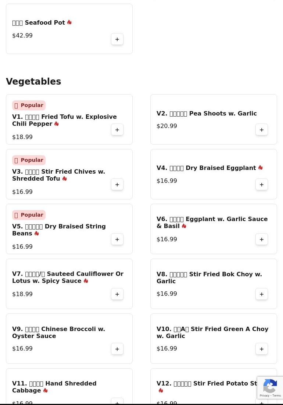
Task: Add V6 Eggplant w. Garlic Sauce
Action: pyautogui.click(x=262, y=239)
